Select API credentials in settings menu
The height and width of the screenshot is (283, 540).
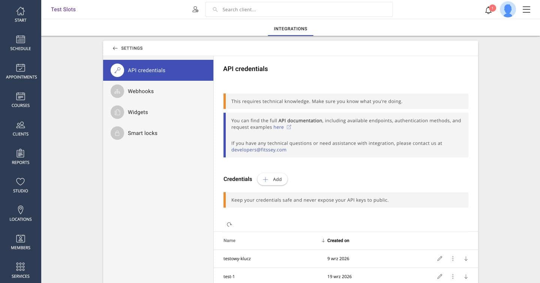click(x=158, y=70)
